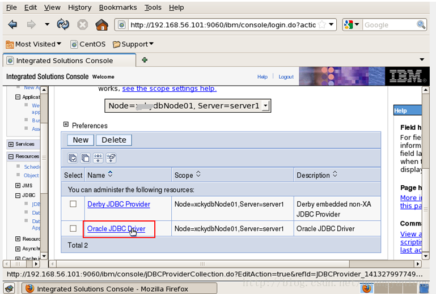The image size is (436, 294).
Task: Click the main content horizontal scrollbar
Action: coord(202,263)
